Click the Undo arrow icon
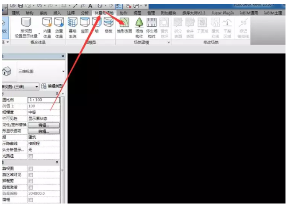The height and width of the screenshot is (206, 288). point(39,6)
